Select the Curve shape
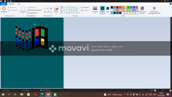The height and width of the screenshot is (97, 172). [64, 8]
